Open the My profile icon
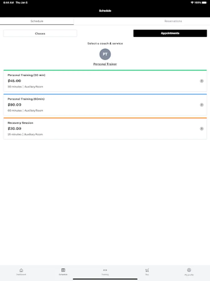This screenshot has width=210, height=281. point(189,271)
